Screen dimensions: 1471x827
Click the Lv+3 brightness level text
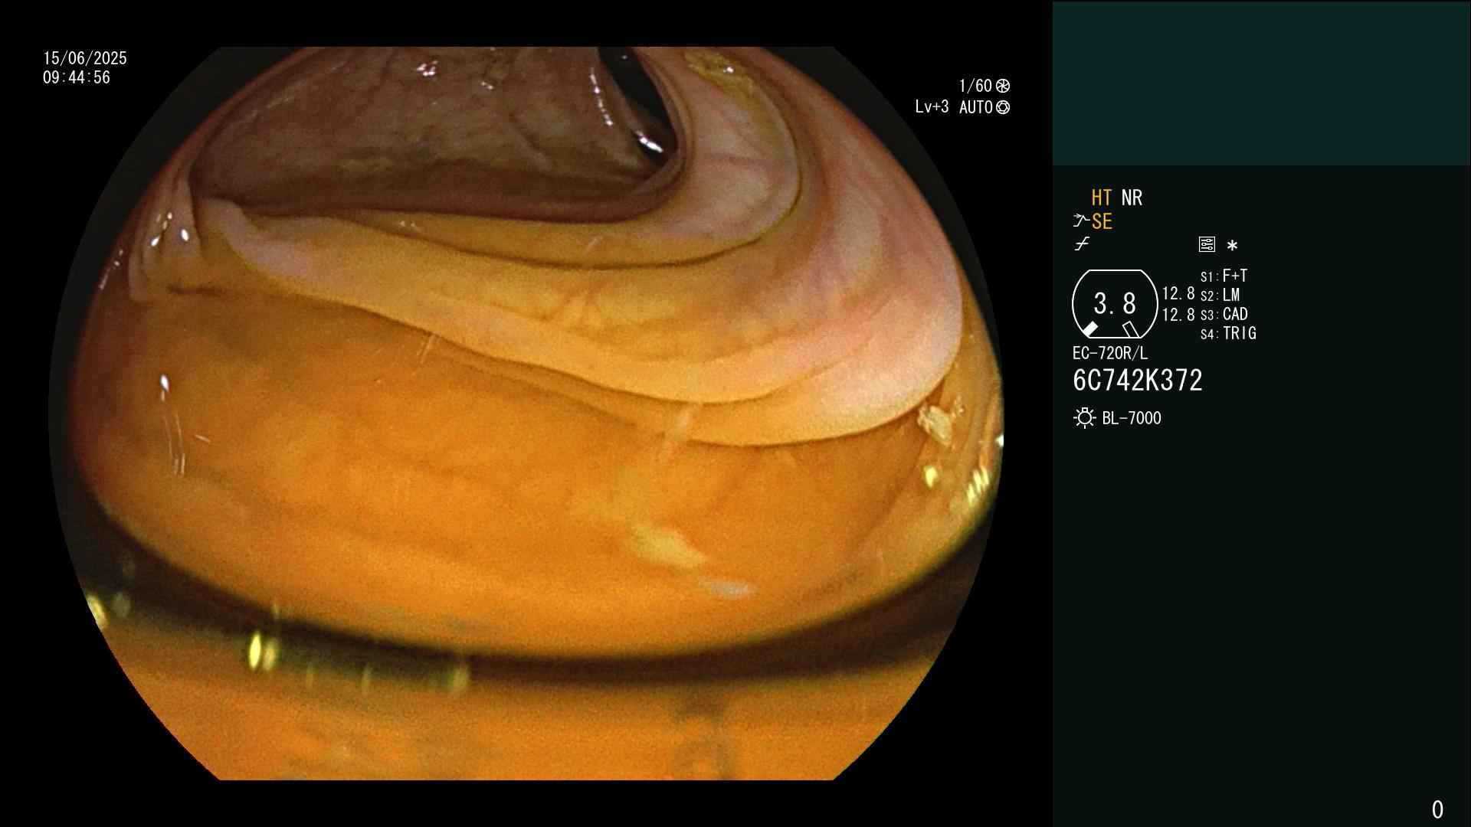click(x=932, y=107)
